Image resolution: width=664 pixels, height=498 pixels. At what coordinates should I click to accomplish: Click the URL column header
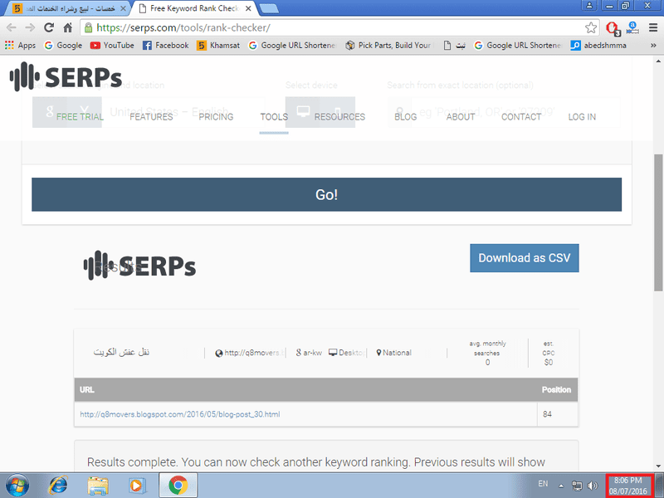tap(87, 389)
